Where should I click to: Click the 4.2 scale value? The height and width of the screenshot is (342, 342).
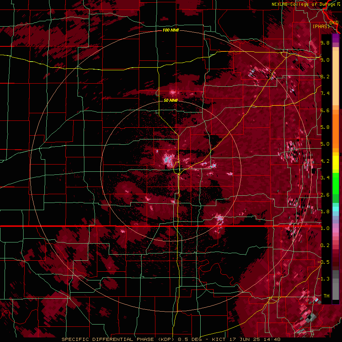click(325, 161)
